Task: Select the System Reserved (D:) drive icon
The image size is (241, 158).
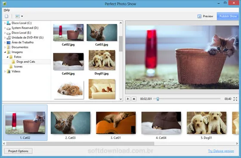Action: coord(9,28)
